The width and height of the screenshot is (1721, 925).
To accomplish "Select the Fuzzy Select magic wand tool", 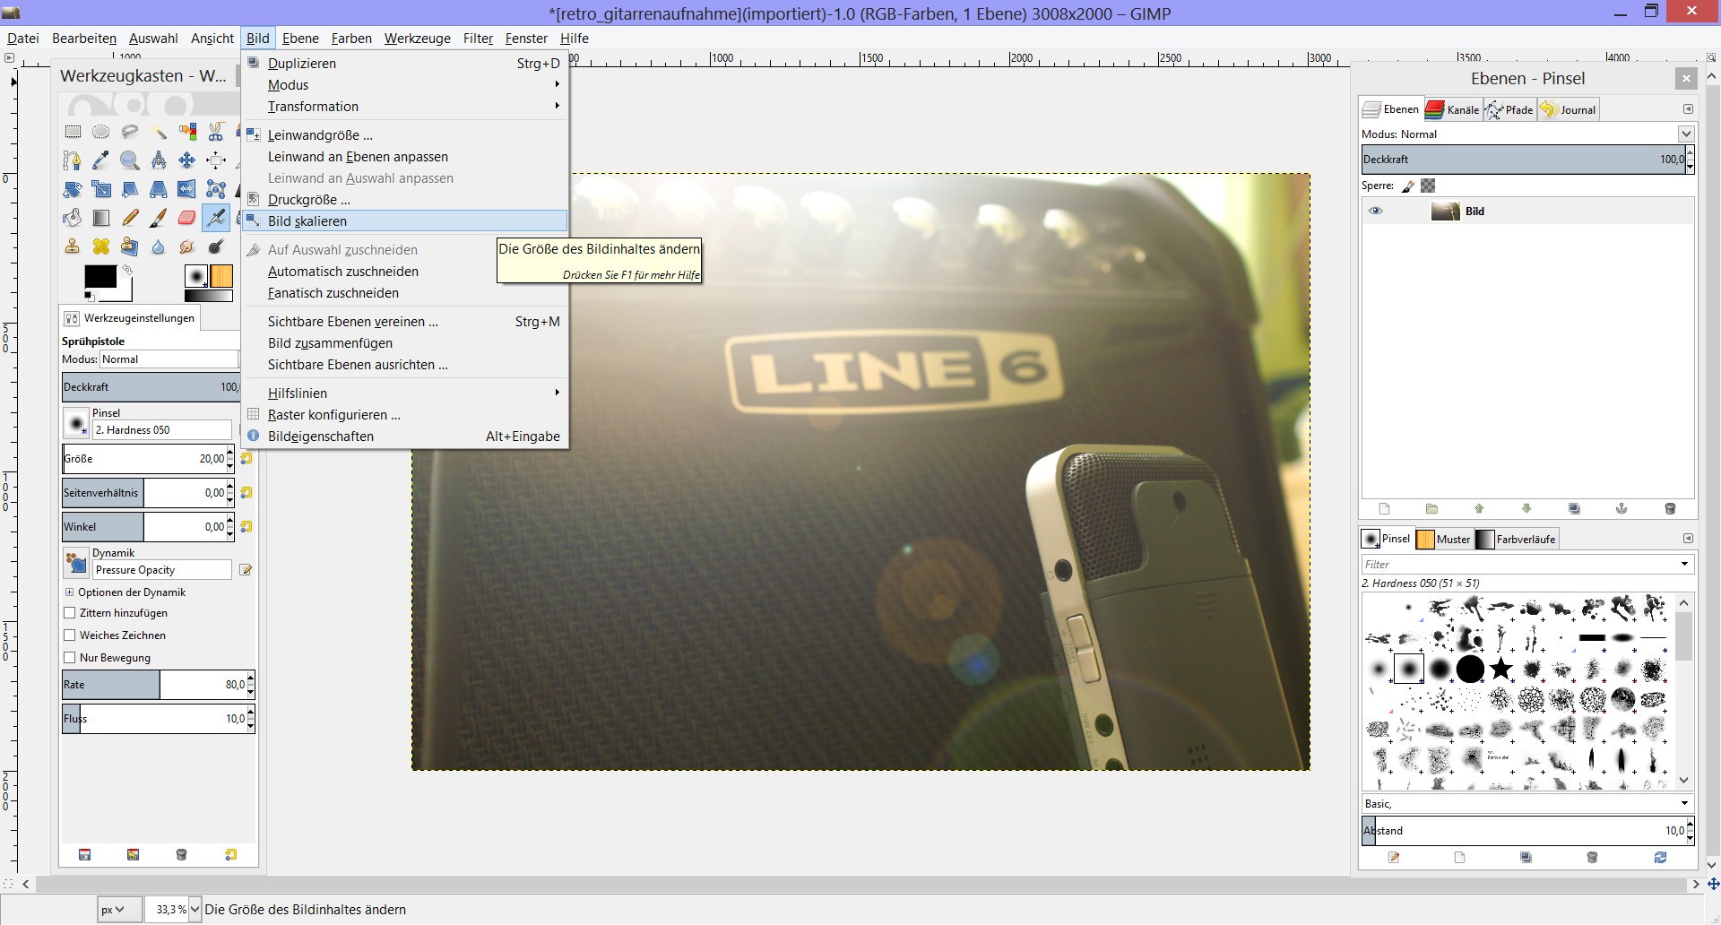I will click(x=159, y=132).
